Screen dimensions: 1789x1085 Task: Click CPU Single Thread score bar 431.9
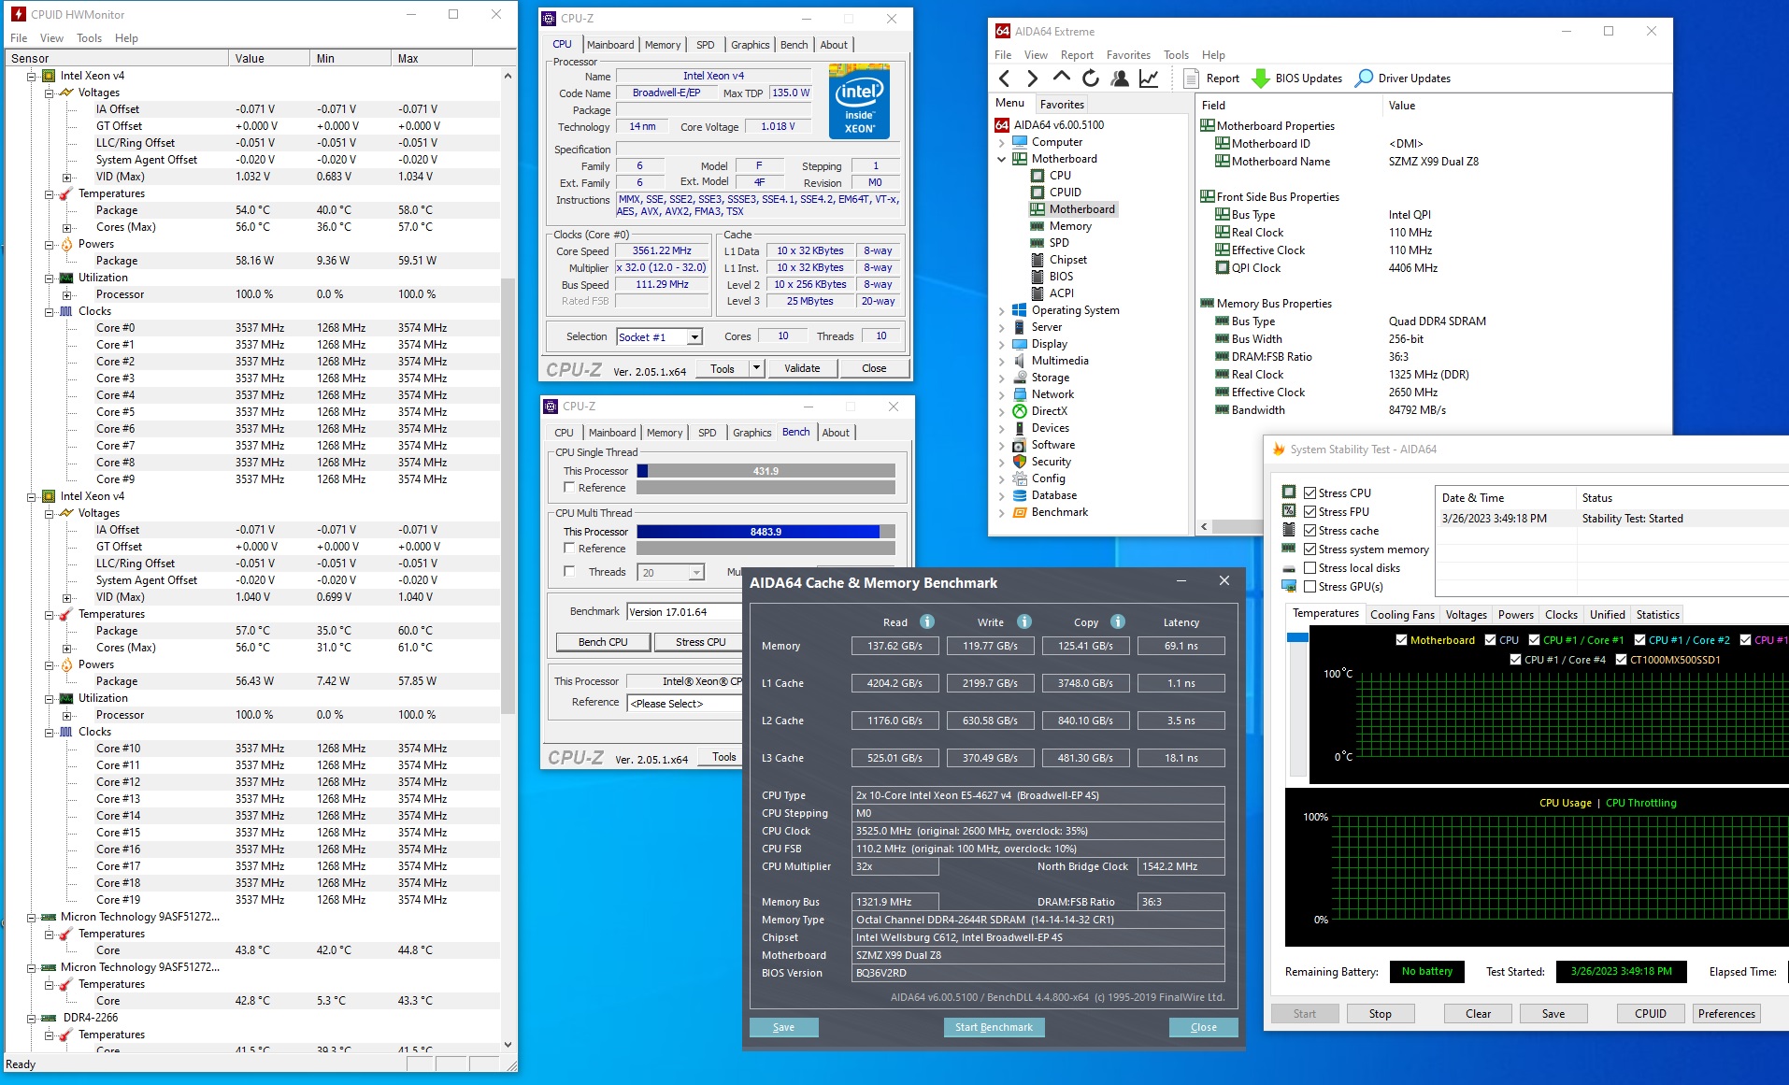click(766, 471)
